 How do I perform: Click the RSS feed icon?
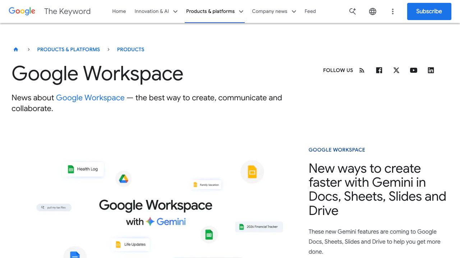pos(362,70)
